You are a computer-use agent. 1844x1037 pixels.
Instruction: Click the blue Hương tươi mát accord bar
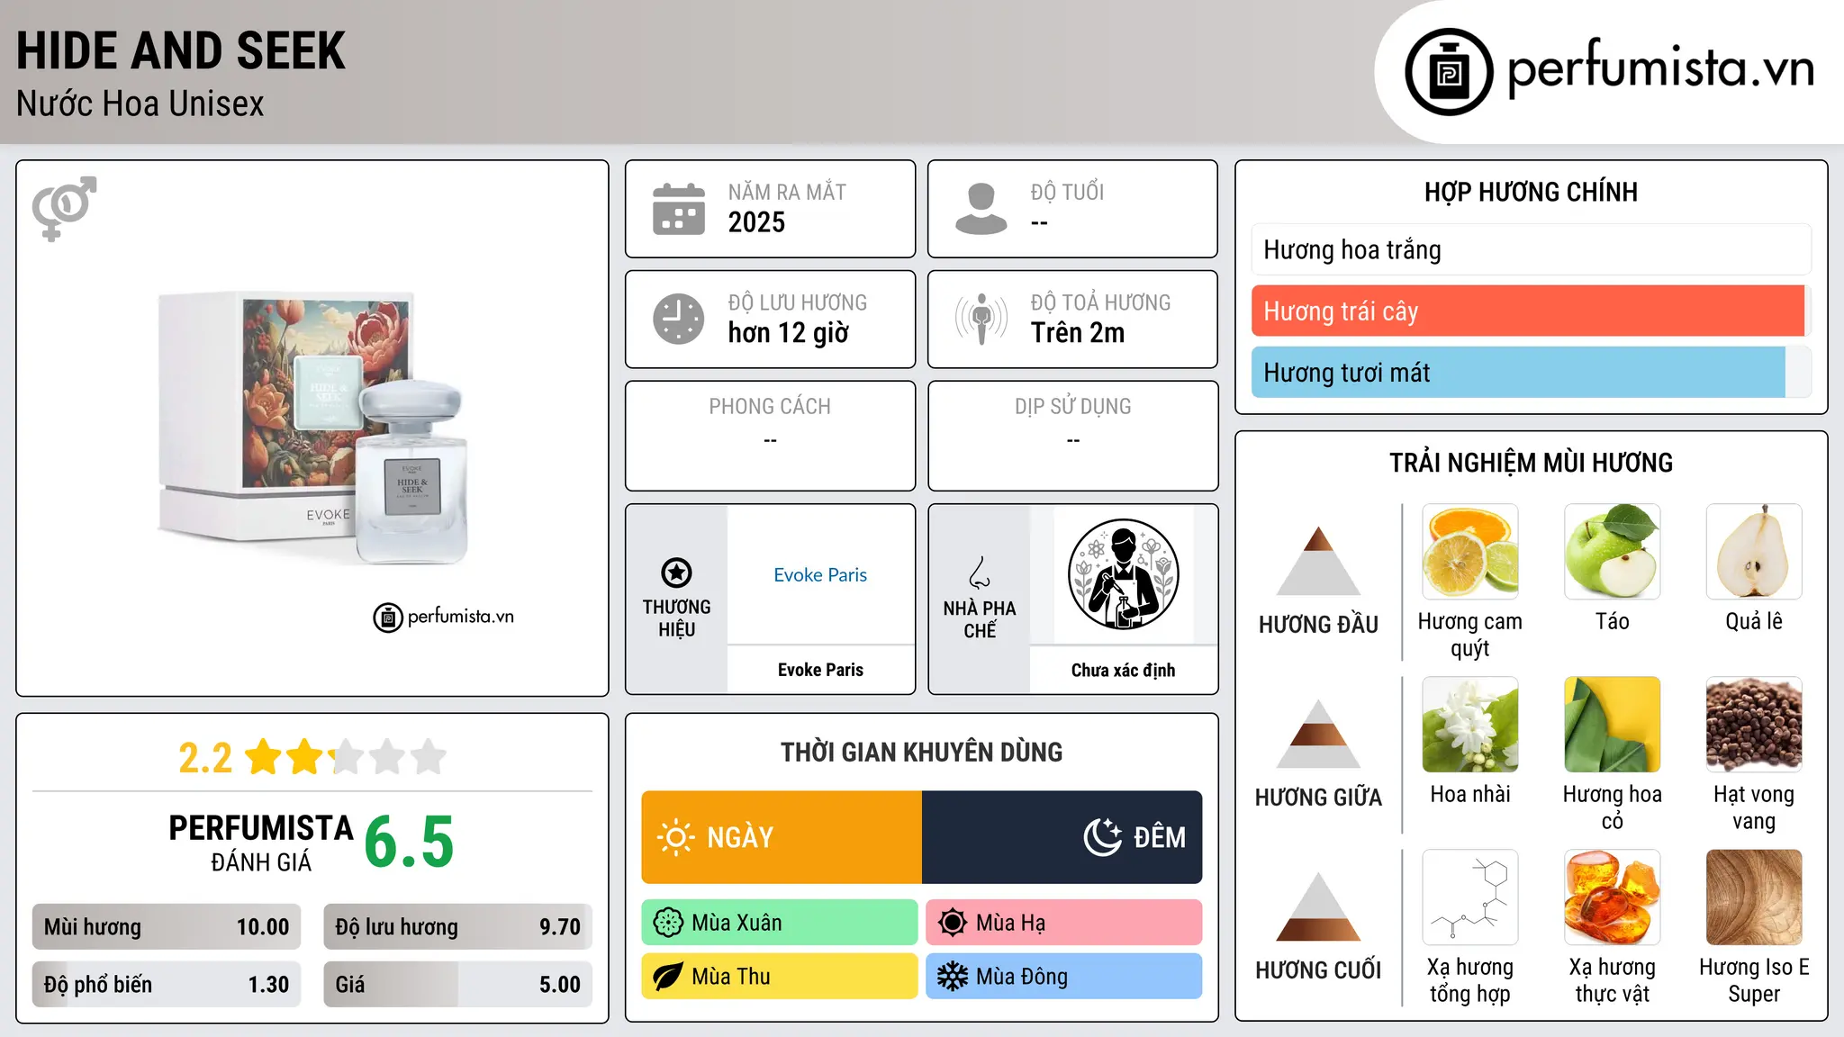(x=1532, y=373)
